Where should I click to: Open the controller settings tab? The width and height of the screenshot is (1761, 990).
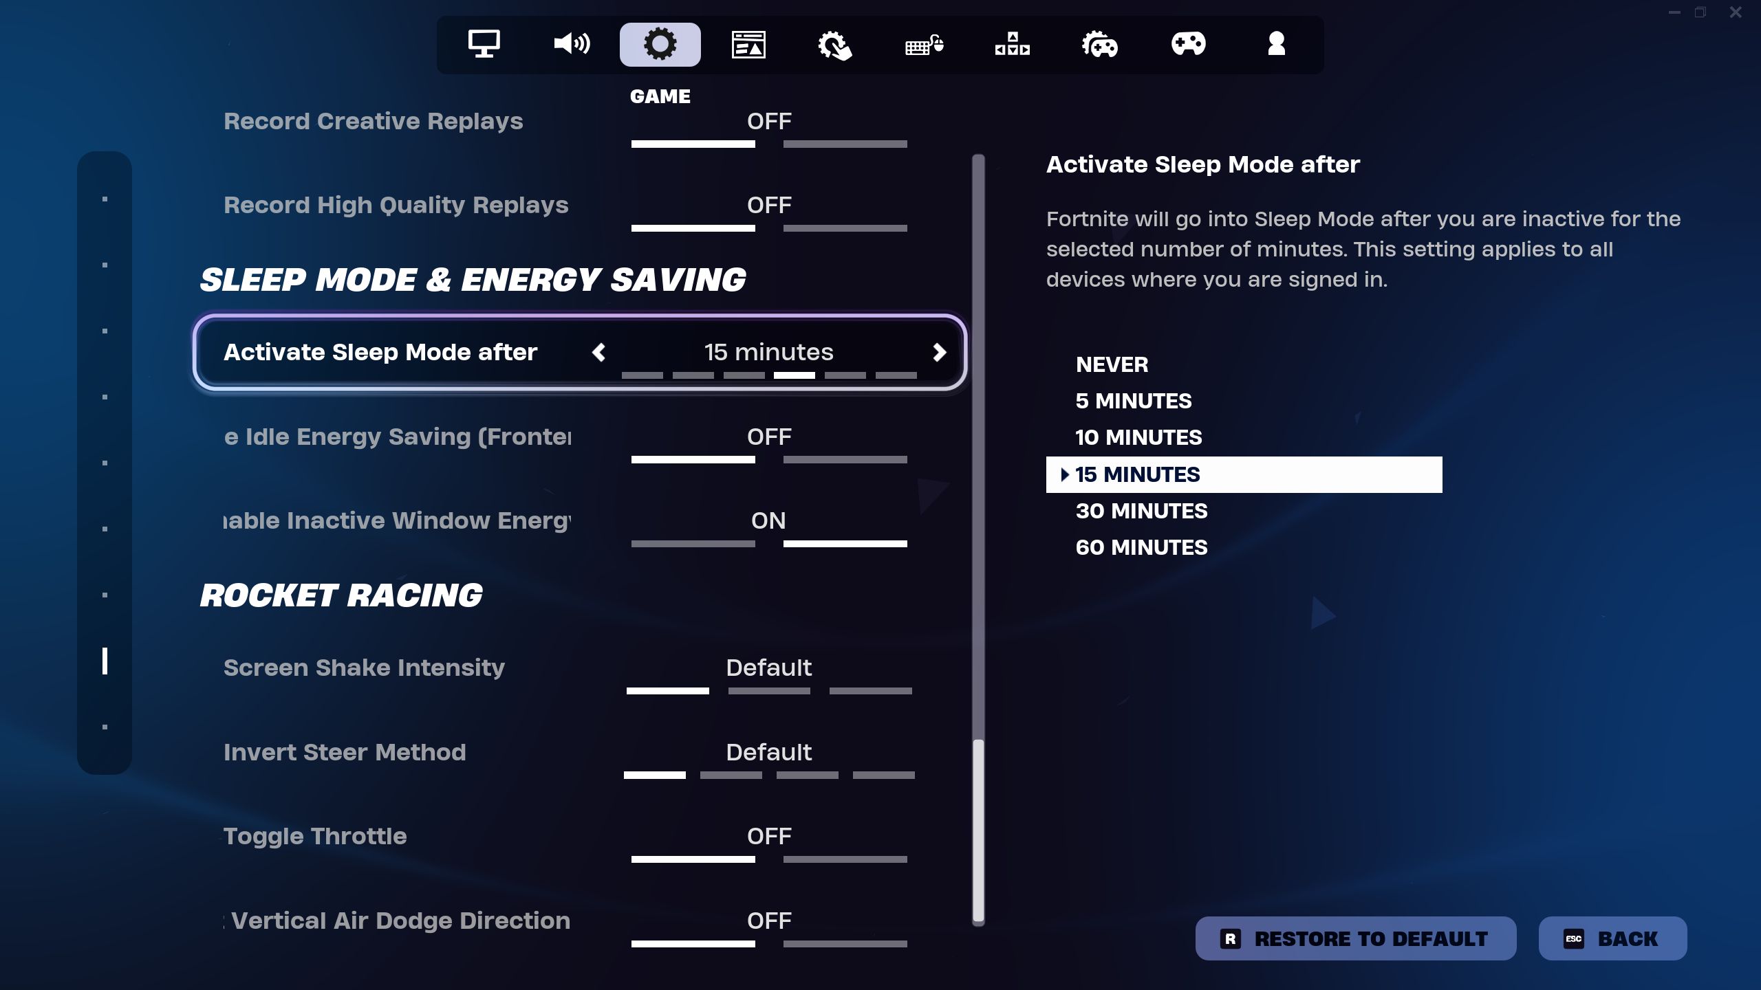[x=1188, y=45]
